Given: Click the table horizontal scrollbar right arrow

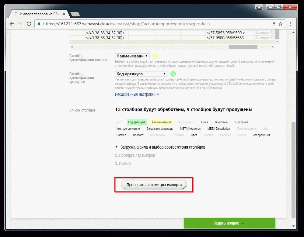Looking at the screenshot, I should (272, 47).
